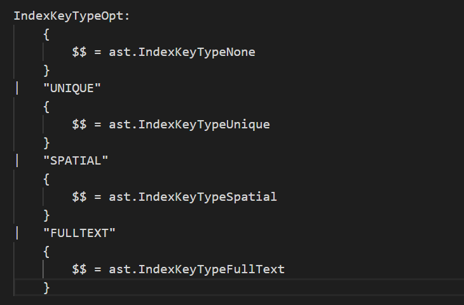Click on ast.IndexKeyTypeUnique identifier
The image size is (464, 305).
point(189,125)
